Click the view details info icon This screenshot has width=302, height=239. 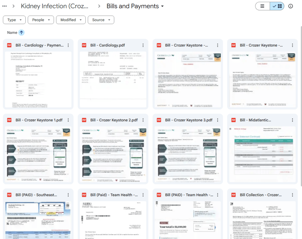point(290,6)
